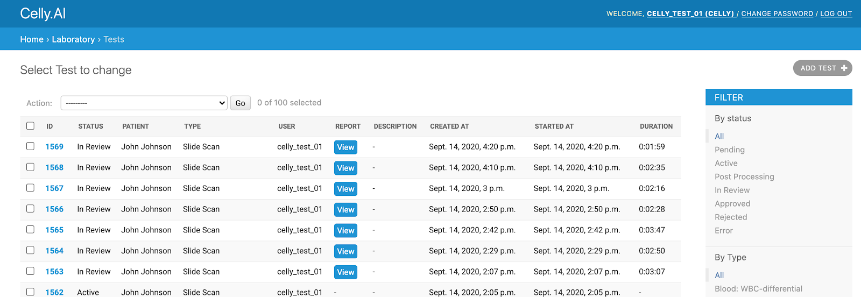Select All under By Type filter
This screenshot has height=297, width=861.
coord(719,275)
